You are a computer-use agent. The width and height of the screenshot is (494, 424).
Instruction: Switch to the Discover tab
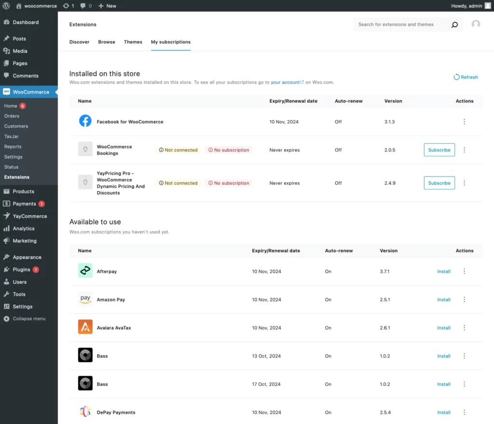click(x=79, y=42)
